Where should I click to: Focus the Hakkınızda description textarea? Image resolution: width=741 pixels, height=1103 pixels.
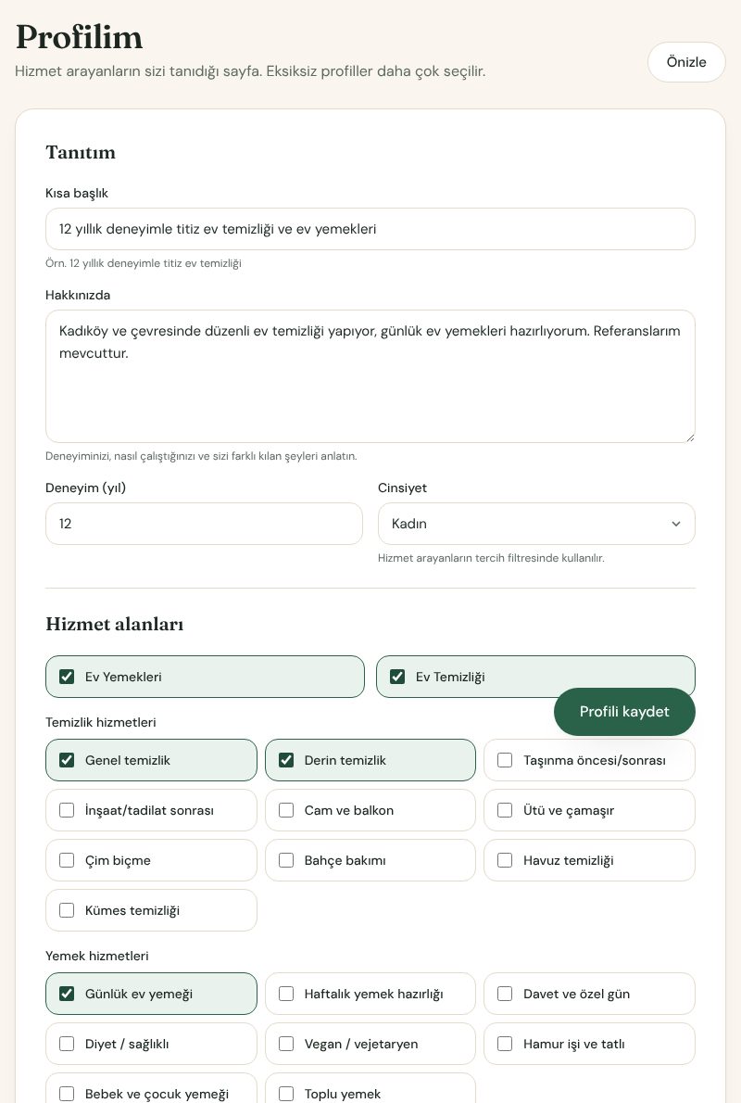(370, 376)
